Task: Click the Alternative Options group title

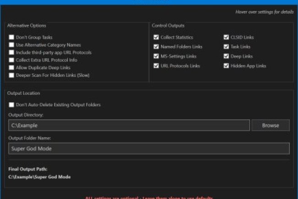Action: [27, 26]
